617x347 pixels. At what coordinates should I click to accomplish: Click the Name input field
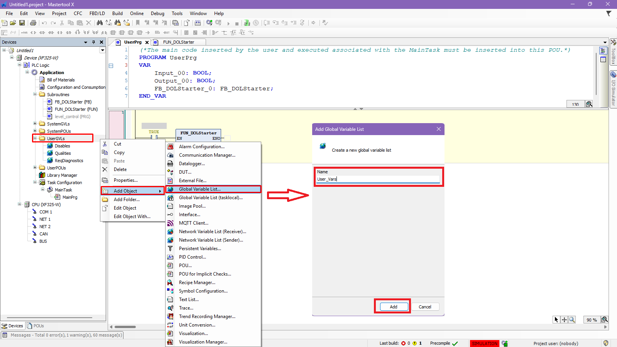point(378,179)
